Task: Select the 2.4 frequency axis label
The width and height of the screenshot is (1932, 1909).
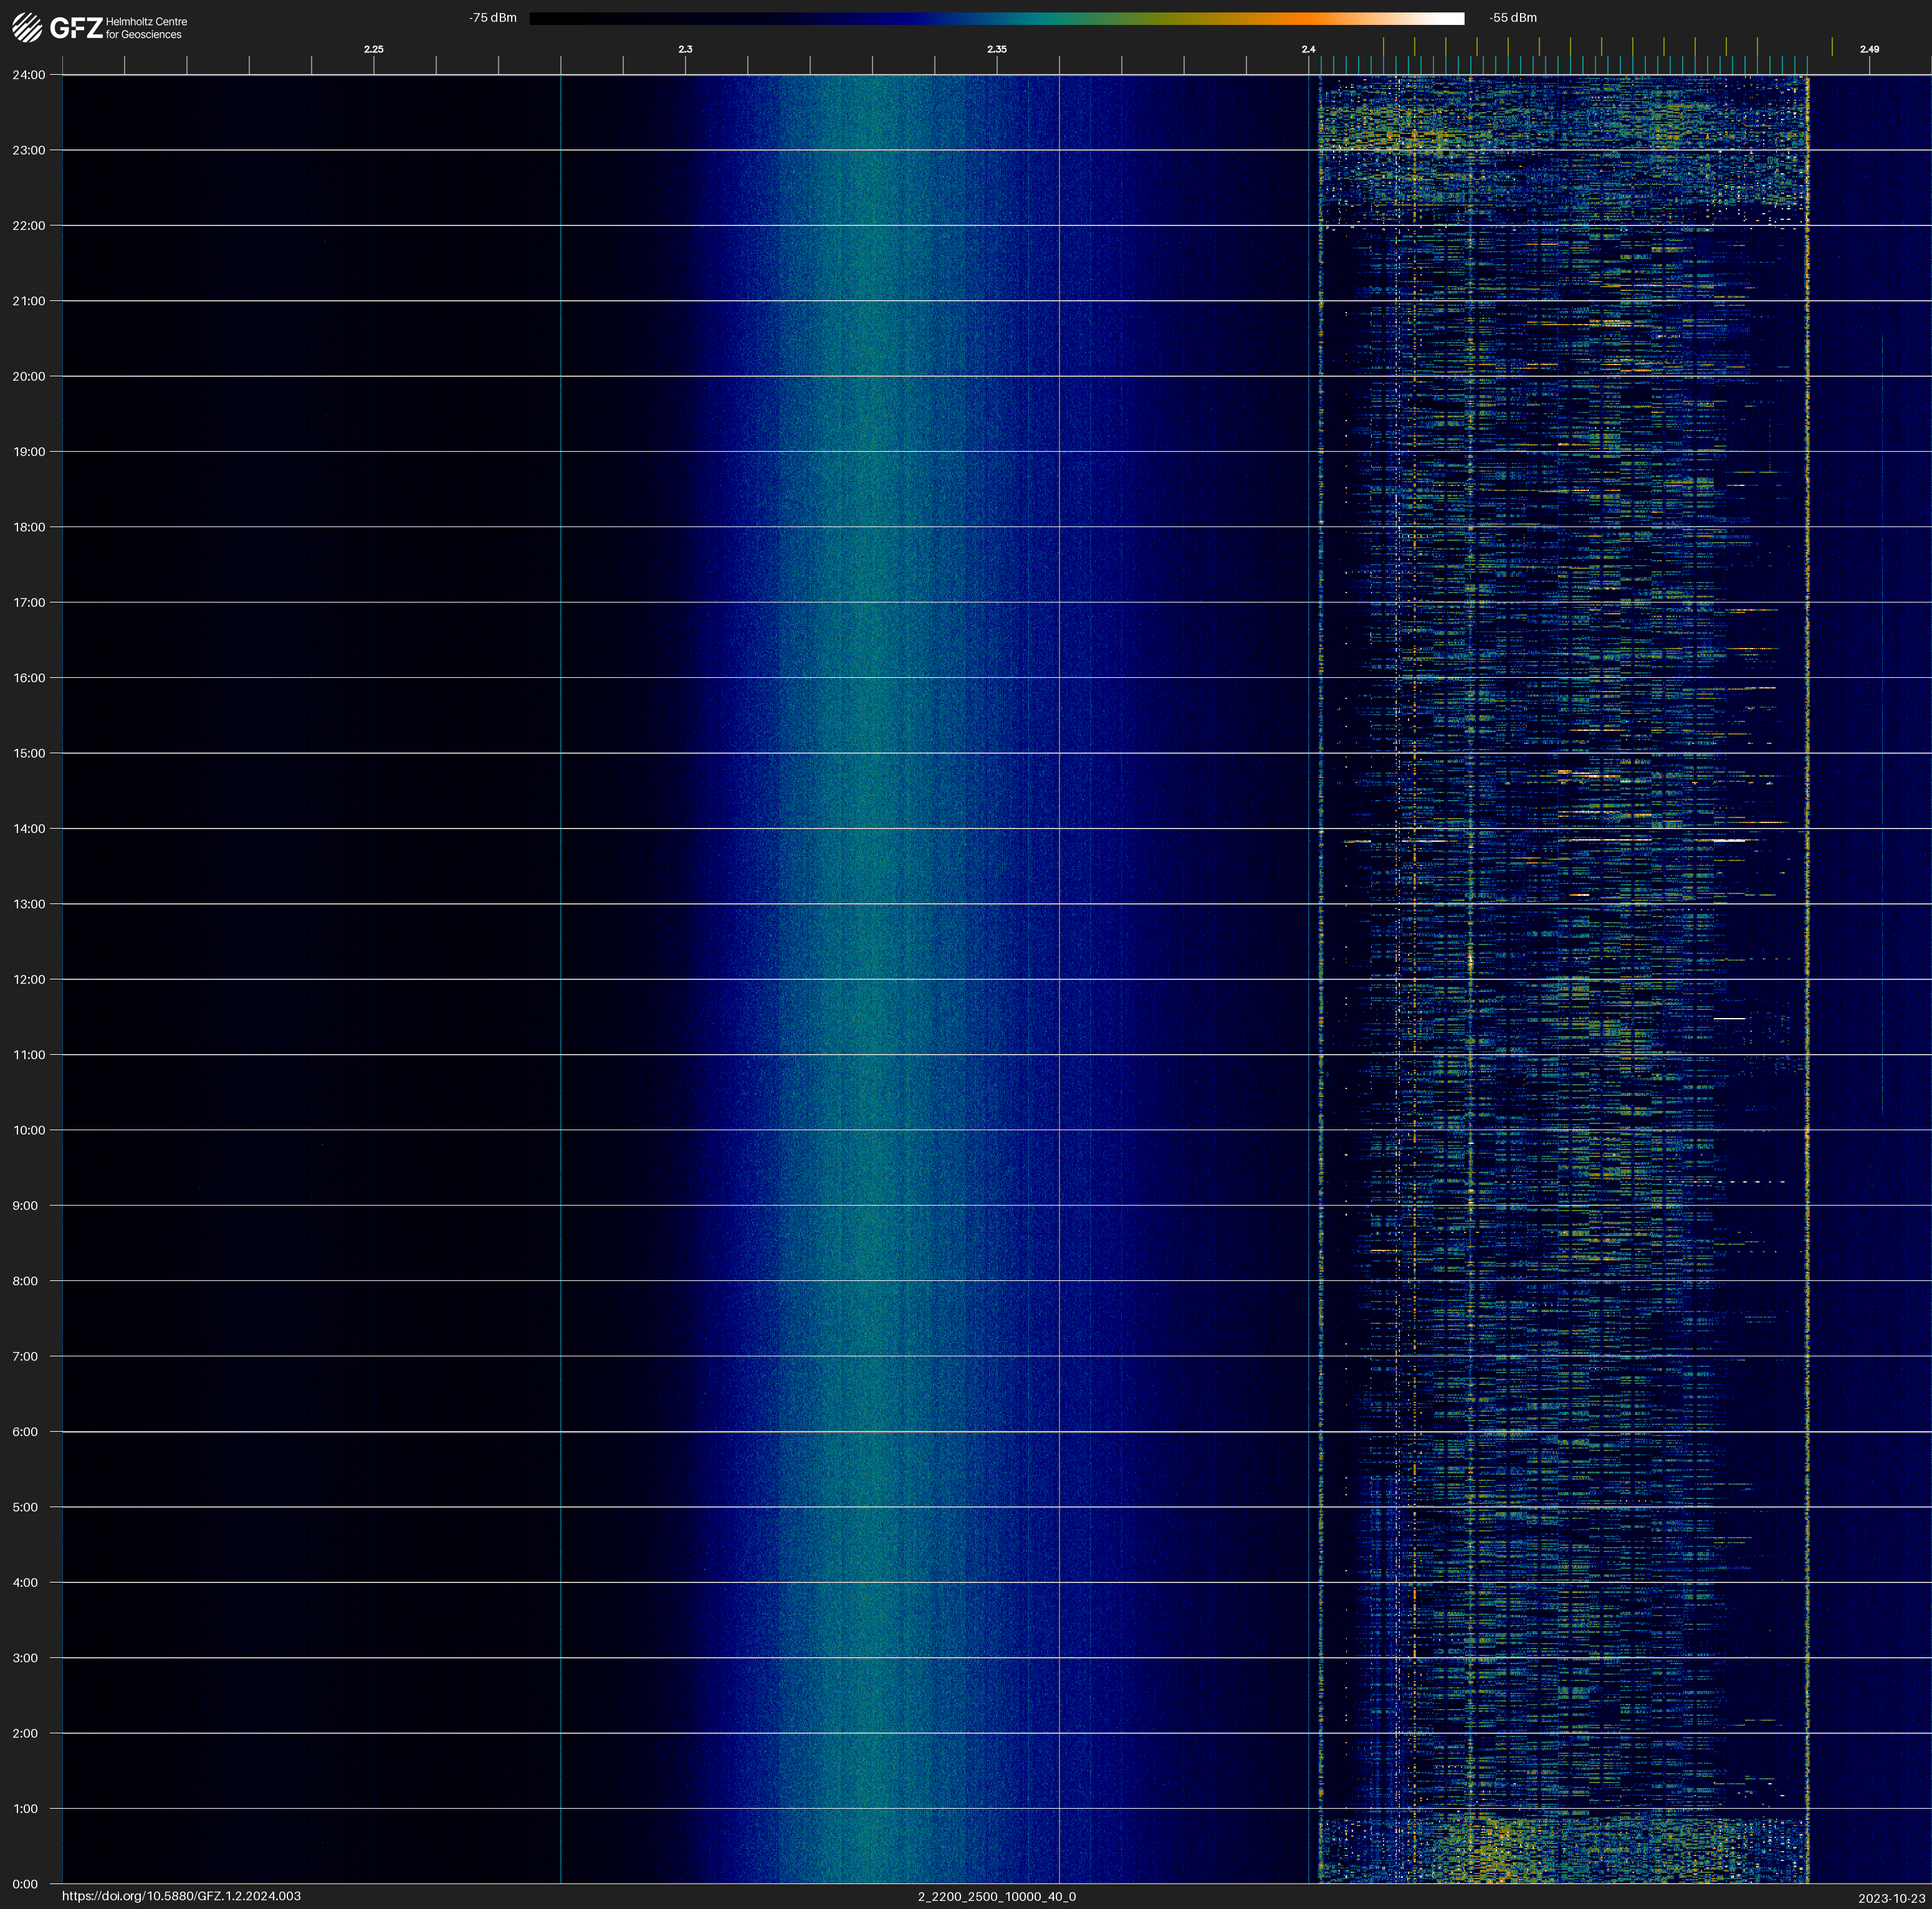Action: pos(1308,49)
